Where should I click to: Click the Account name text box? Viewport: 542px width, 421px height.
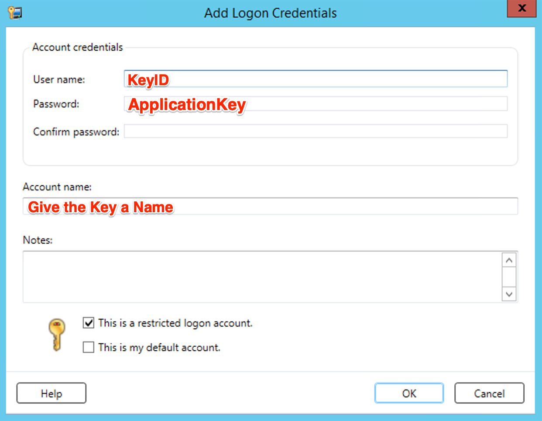click(x=270, y=206)
